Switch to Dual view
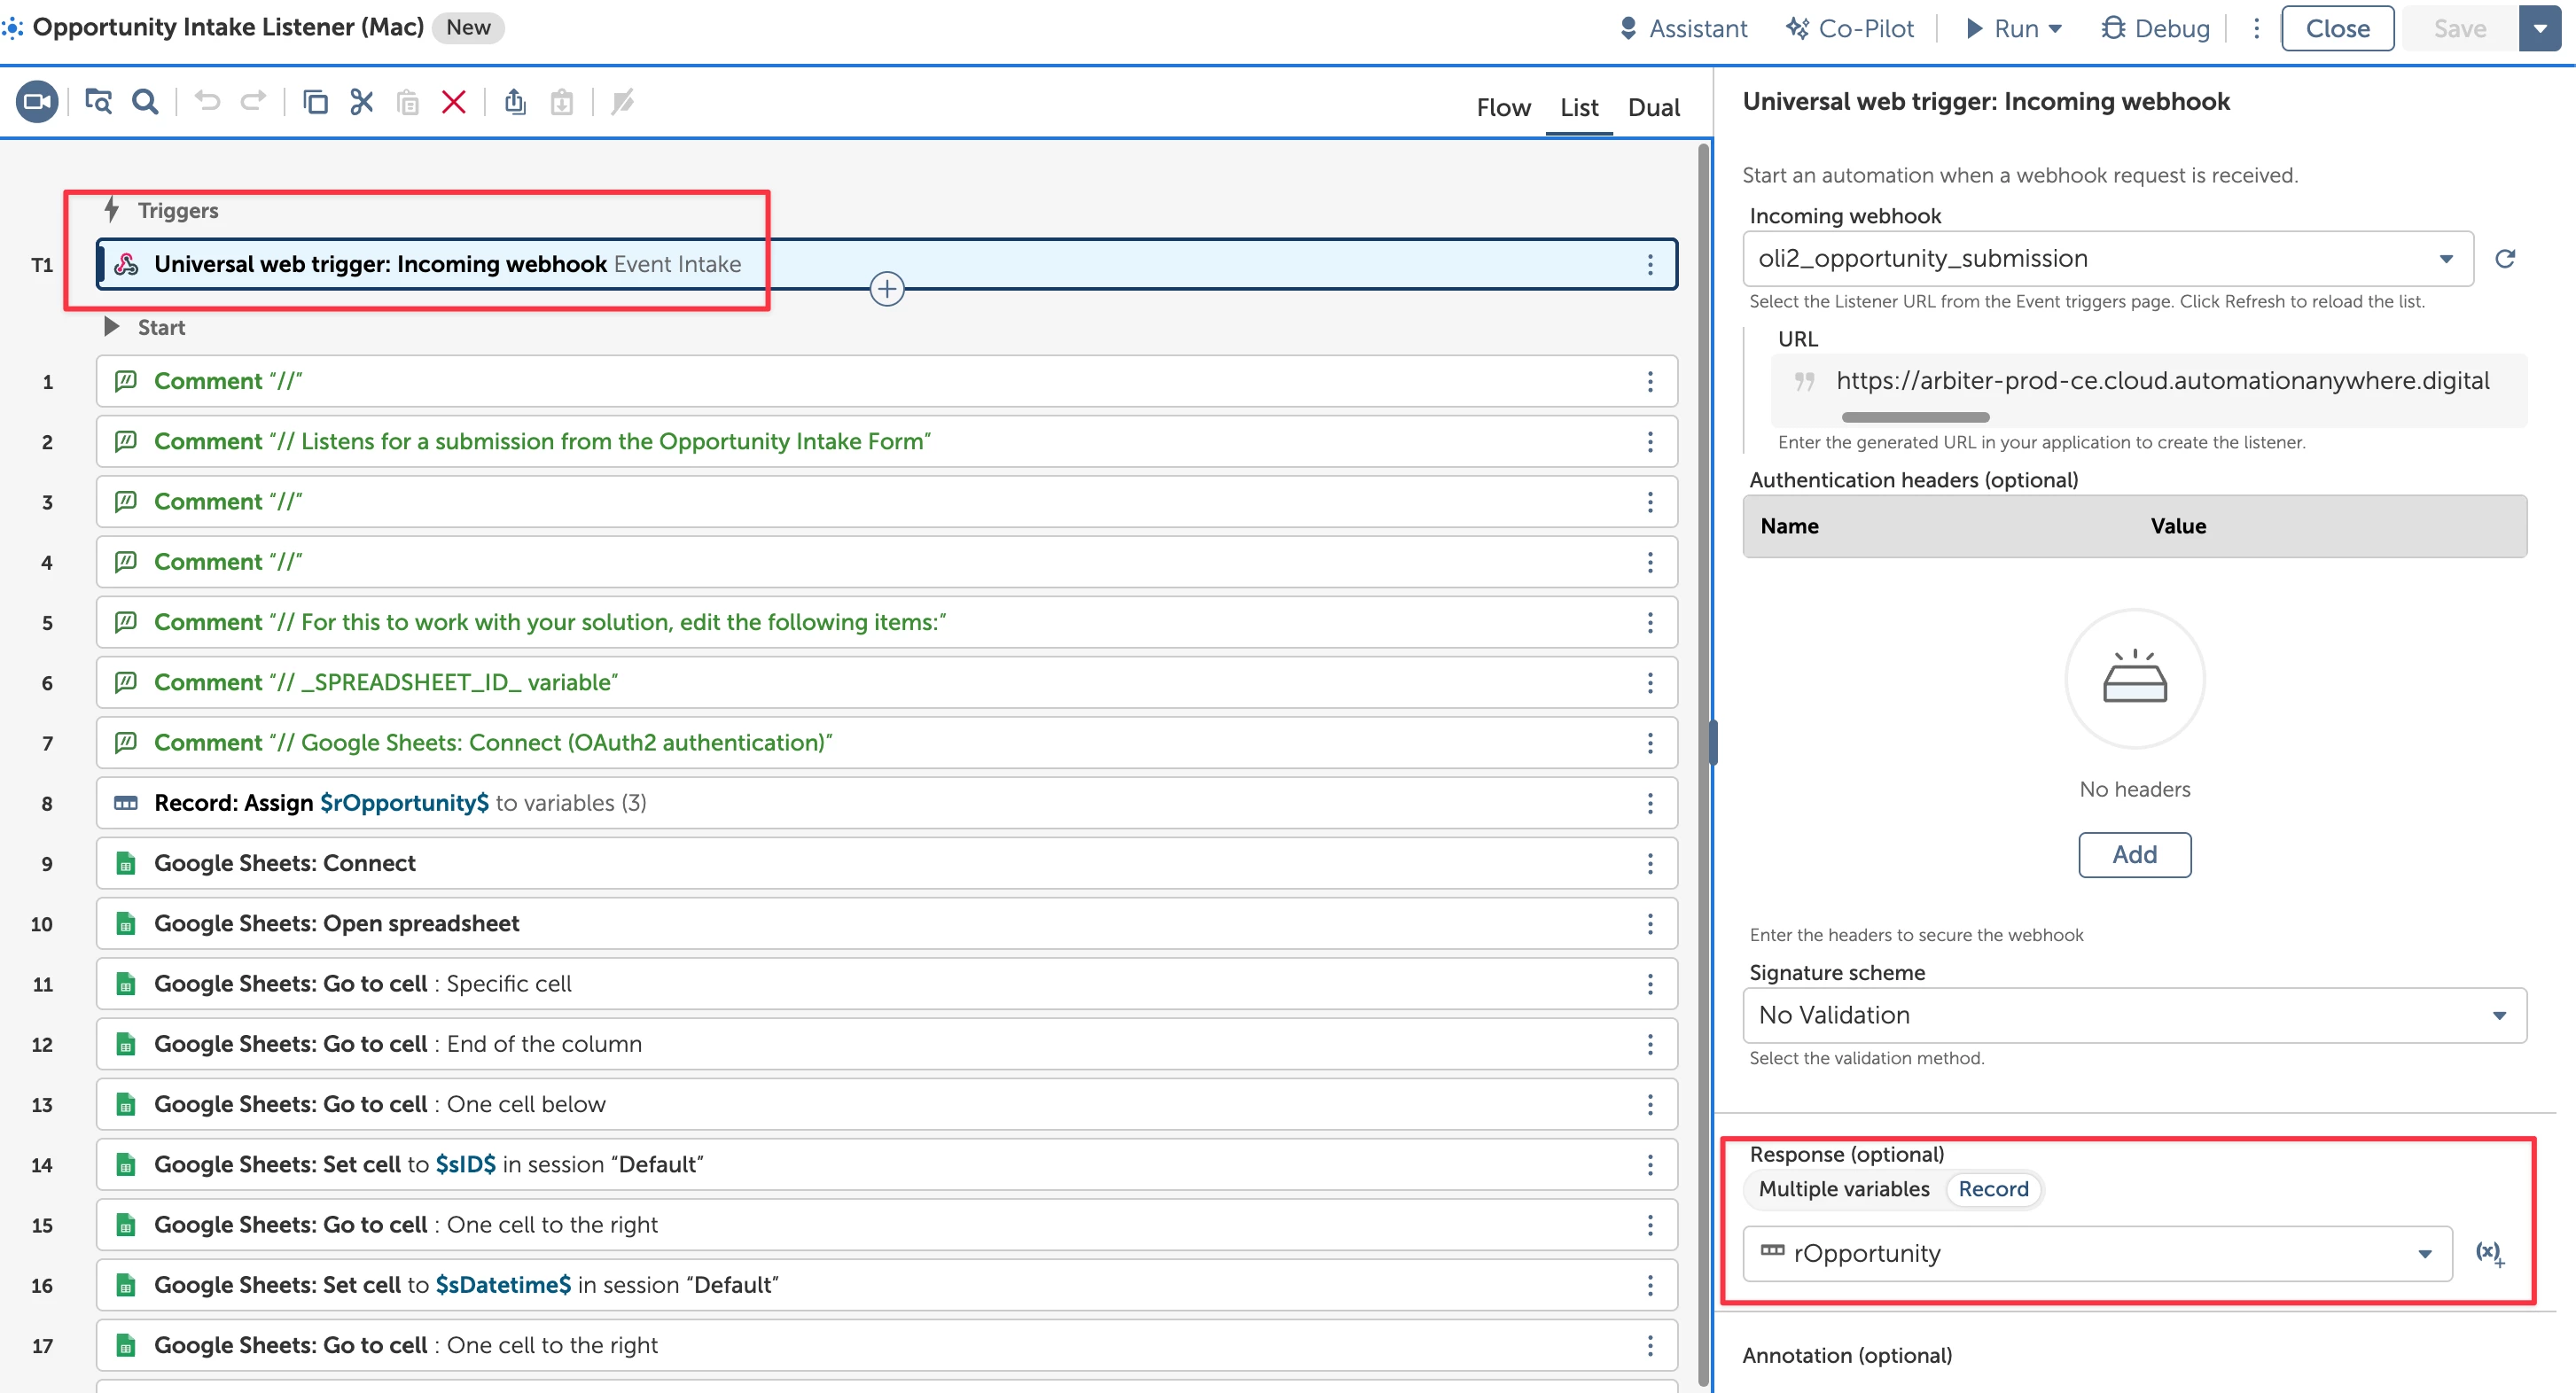 coord(1654,107)
